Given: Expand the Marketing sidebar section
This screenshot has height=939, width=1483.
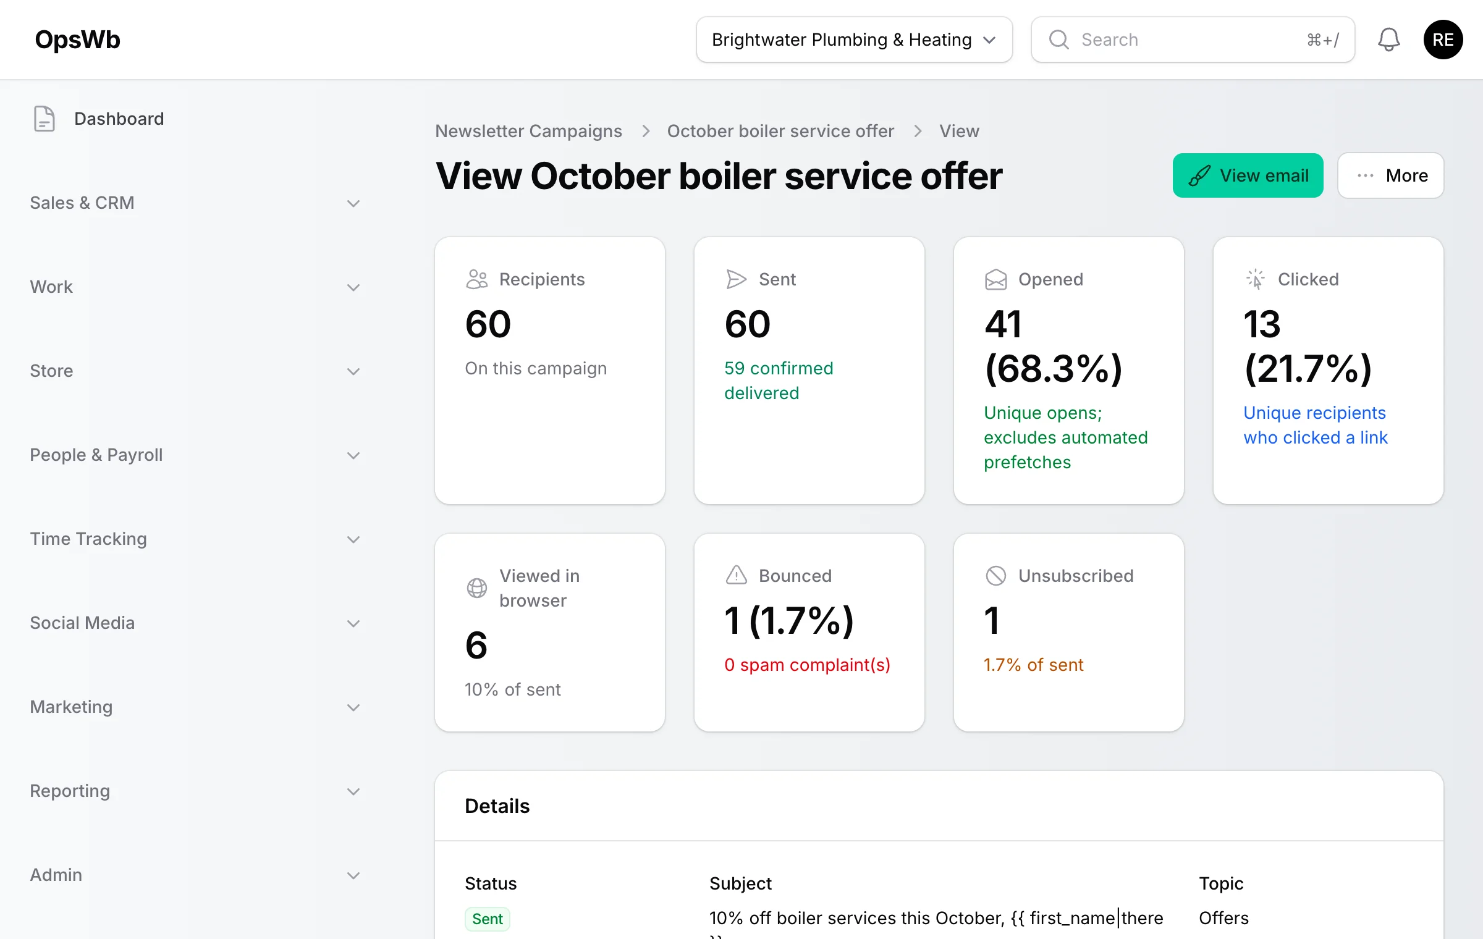Looking at the screenshot, I should [x=195, y=707].
